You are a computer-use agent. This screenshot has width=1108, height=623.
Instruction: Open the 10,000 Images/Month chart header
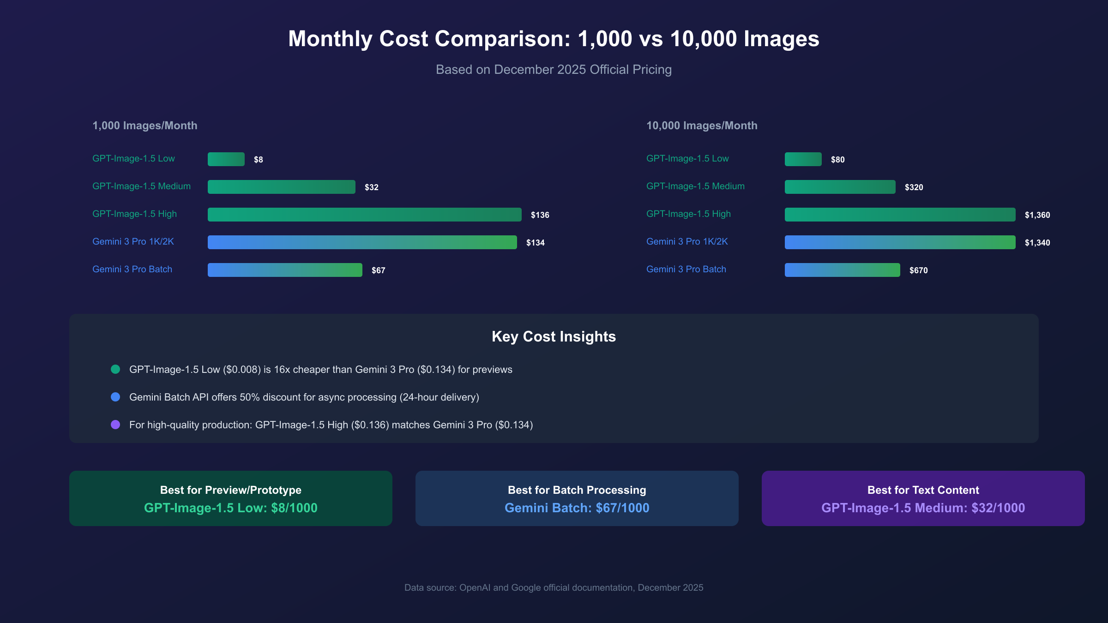pyautogui.click(x=701, y=125)
